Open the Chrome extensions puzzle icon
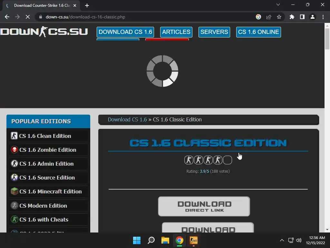Viewport: 330px width, 248px height. (292, 17)
